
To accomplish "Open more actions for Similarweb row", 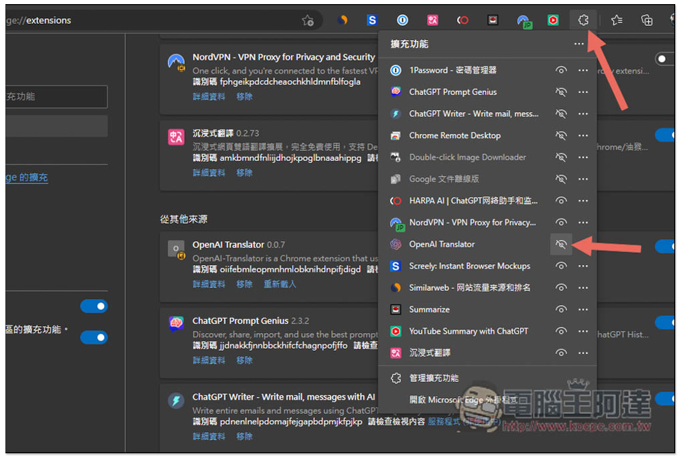I will [x=583, y=287].
